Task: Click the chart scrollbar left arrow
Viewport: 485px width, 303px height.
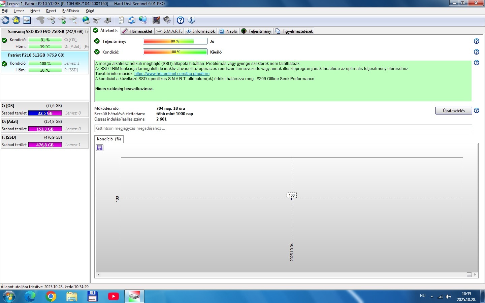Action: tap(98, 275)
